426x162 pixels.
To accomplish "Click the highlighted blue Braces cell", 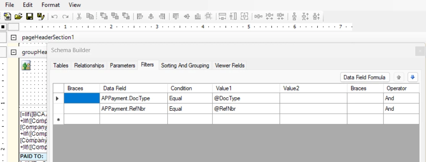I will tap(82, 98).
